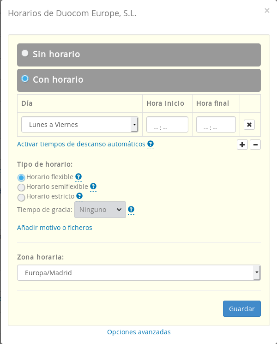Open the Opciones avanzadas link
277x344 pixels.
(139, 332)
